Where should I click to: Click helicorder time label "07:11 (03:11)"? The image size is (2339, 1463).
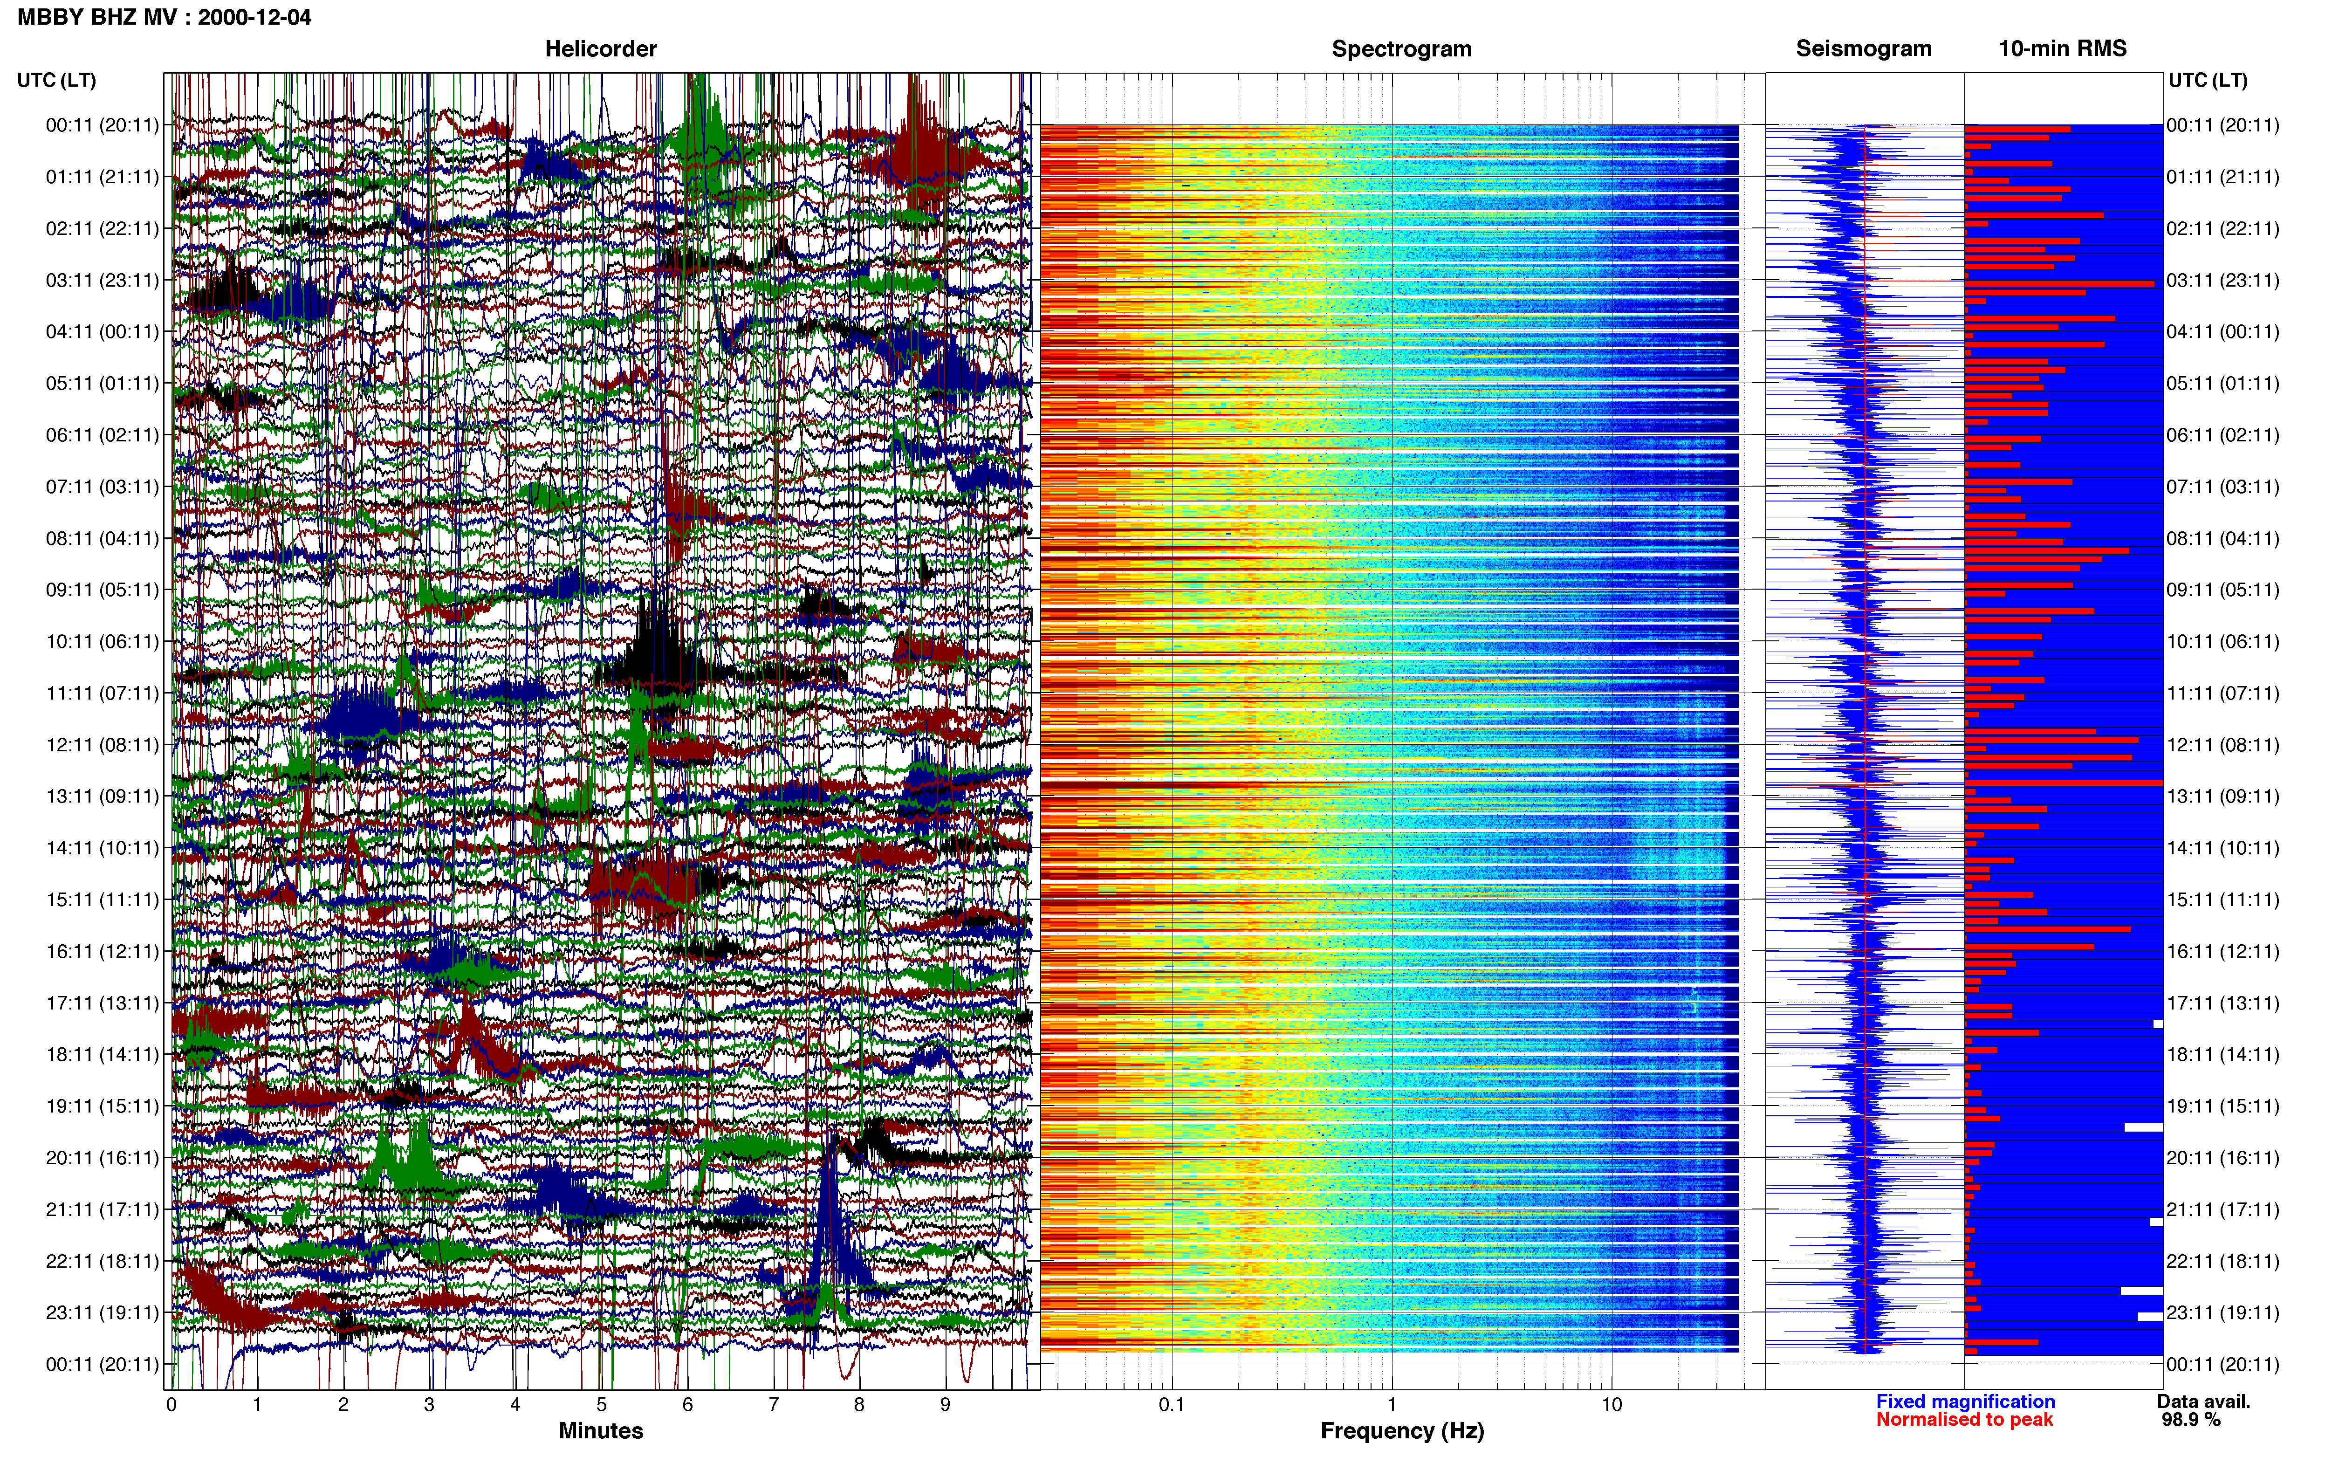tap(103, 487)
